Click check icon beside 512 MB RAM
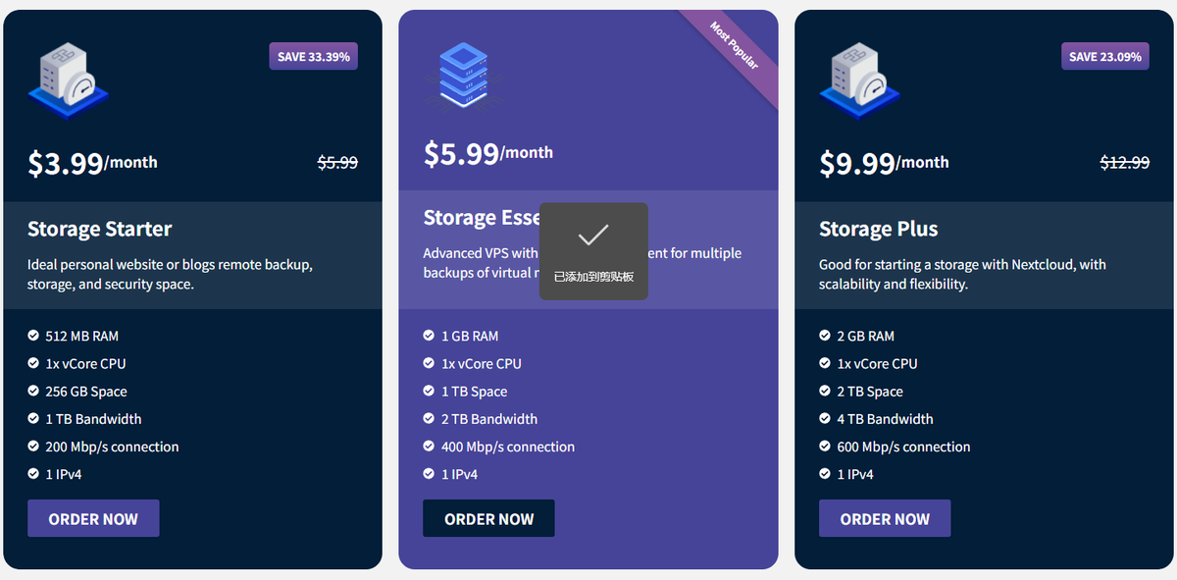1177x580 pixels. pyautogui.click(x=33, y=336)
